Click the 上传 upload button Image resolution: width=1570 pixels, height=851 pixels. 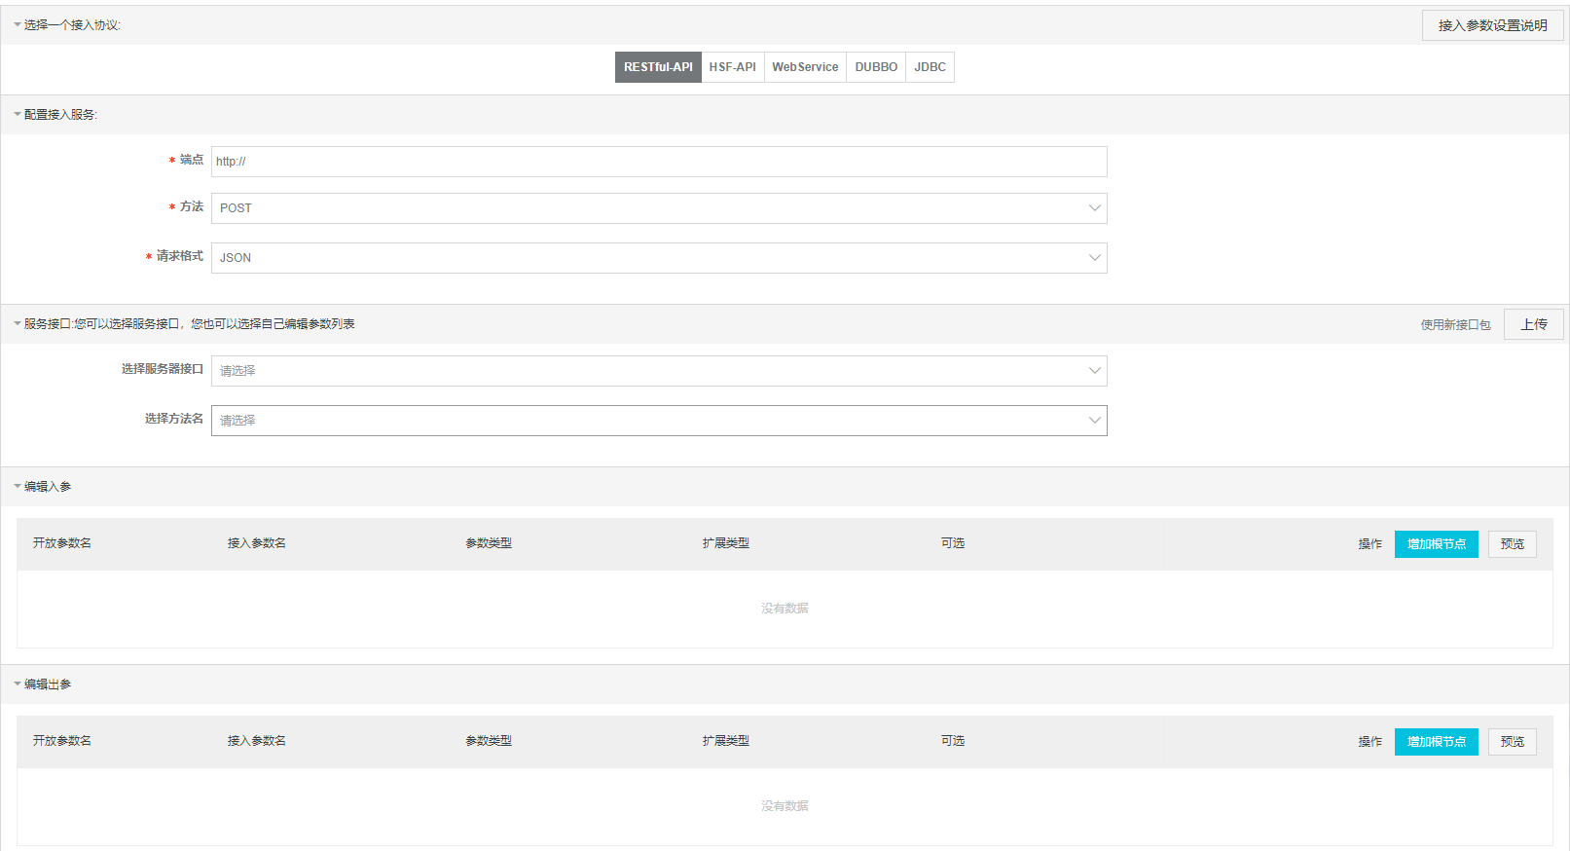tap(1533, 324)
